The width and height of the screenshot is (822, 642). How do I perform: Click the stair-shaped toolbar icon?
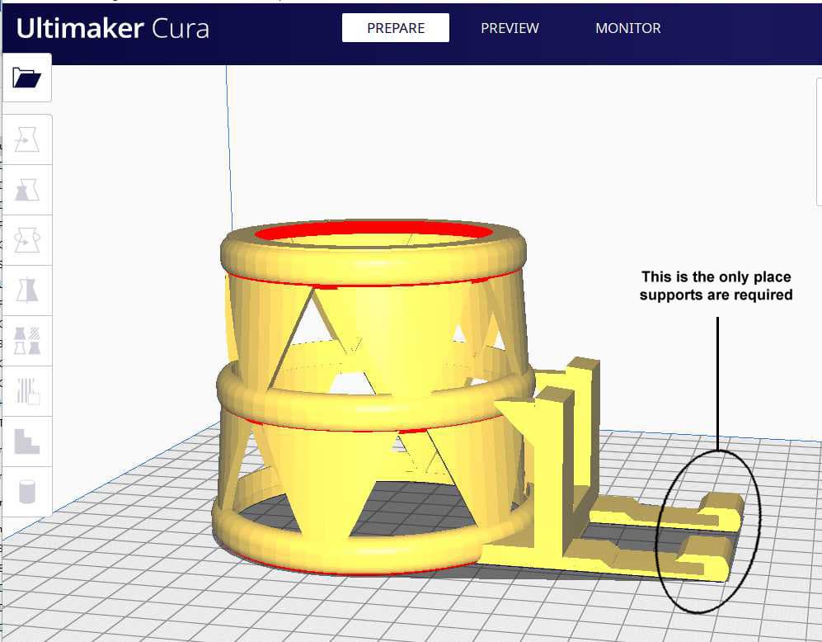pos(26,441)
